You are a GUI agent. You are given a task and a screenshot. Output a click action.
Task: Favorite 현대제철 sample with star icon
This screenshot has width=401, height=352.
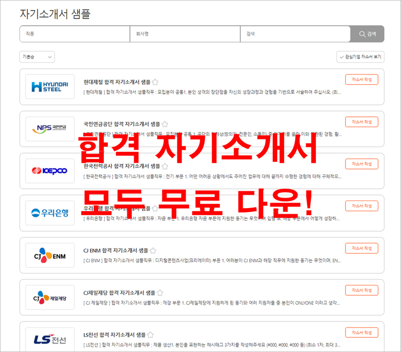tap(155, 82)
